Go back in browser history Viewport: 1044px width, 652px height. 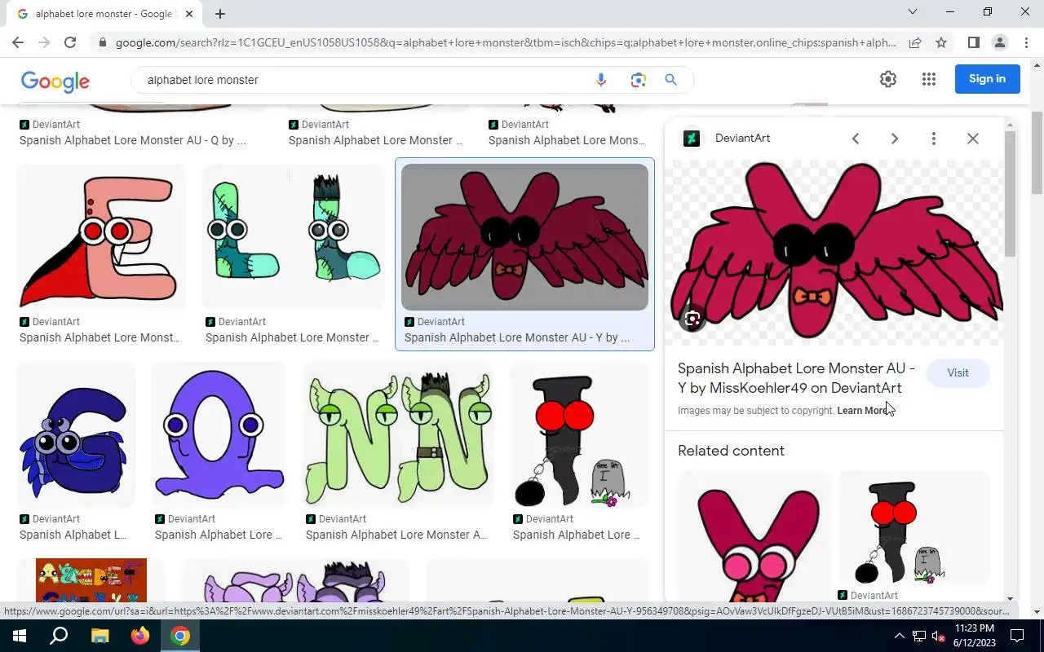coord(18,42)
